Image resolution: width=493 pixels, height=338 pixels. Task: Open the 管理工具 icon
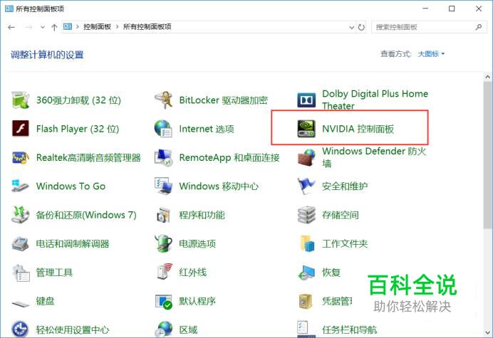21,273
